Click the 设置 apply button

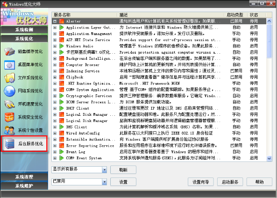click(x=123, y=182)
